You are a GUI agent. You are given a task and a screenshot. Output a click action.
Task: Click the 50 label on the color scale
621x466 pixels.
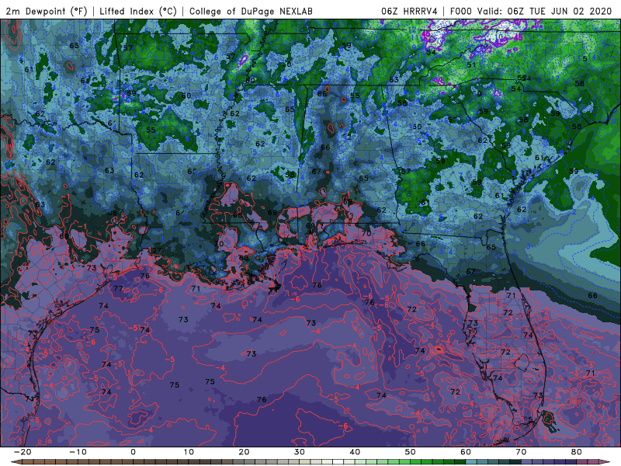point(411,452)
